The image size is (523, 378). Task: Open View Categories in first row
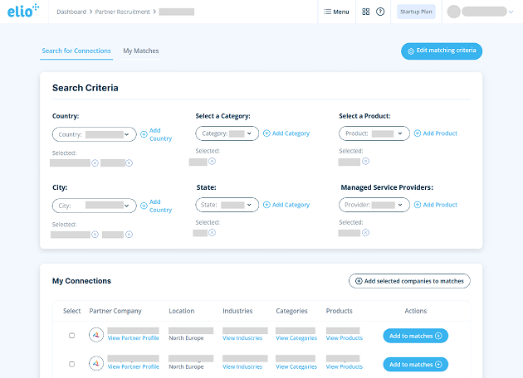pos(296,338)
